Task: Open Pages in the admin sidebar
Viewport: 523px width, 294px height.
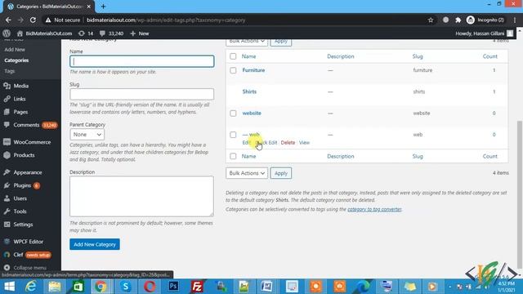Action: click(x=20, y=112)
